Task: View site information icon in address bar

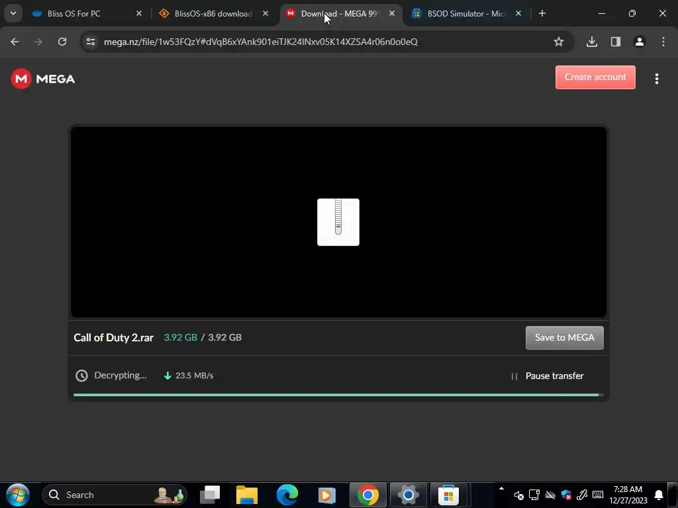Action: pos(91,42)
